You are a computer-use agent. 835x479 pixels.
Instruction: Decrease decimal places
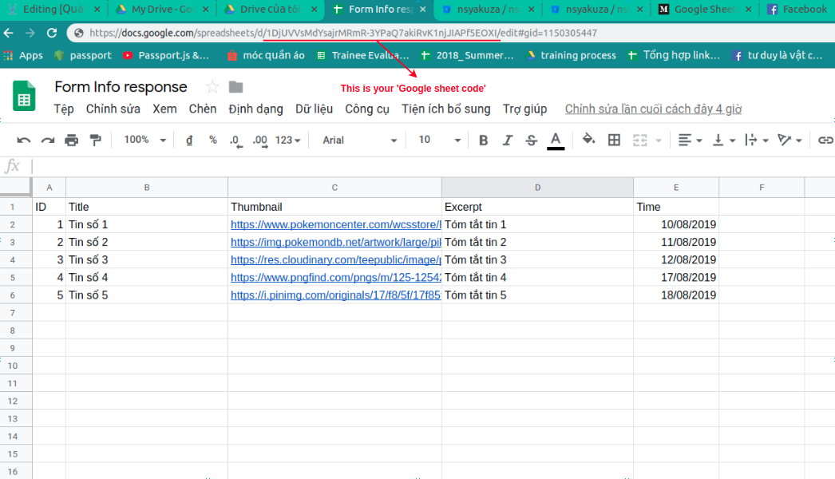[x=236, y=141]
